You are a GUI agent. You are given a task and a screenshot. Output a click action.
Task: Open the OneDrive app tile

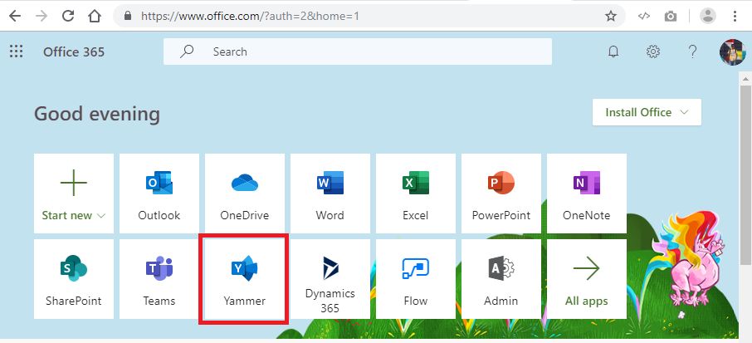[245, 194]
